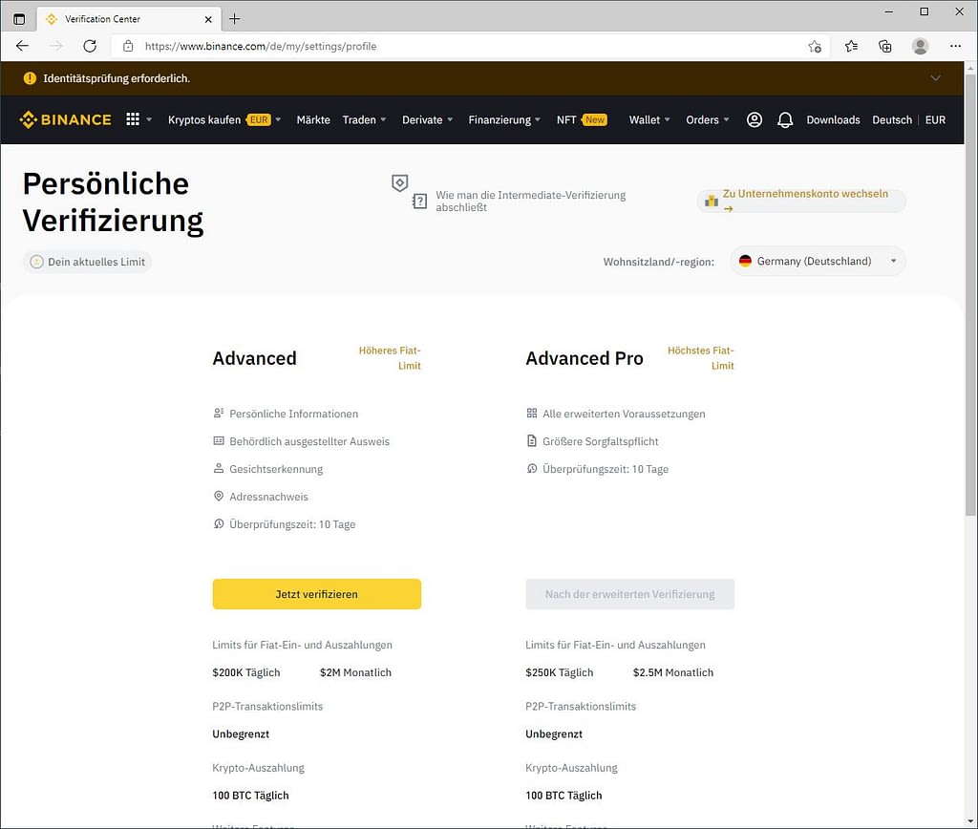The height and width of the screenshot is (829, 978).
Task: Click Dein aktuelles Limit button
Action: pyautogui.click(x=87, y=262)
